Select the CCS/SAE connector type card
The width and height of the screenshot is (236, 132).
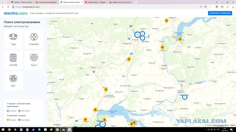click(13, 60)
